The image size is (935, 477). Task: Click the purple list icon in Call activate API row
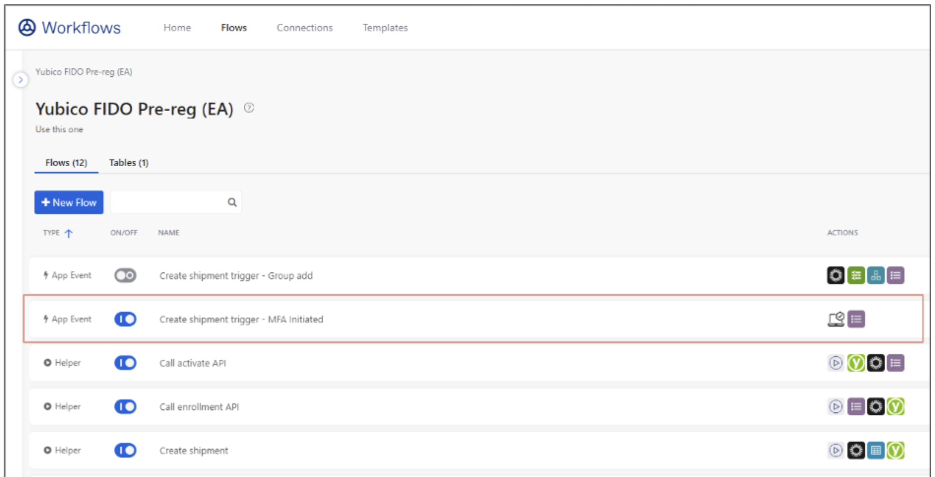point(895,363)
